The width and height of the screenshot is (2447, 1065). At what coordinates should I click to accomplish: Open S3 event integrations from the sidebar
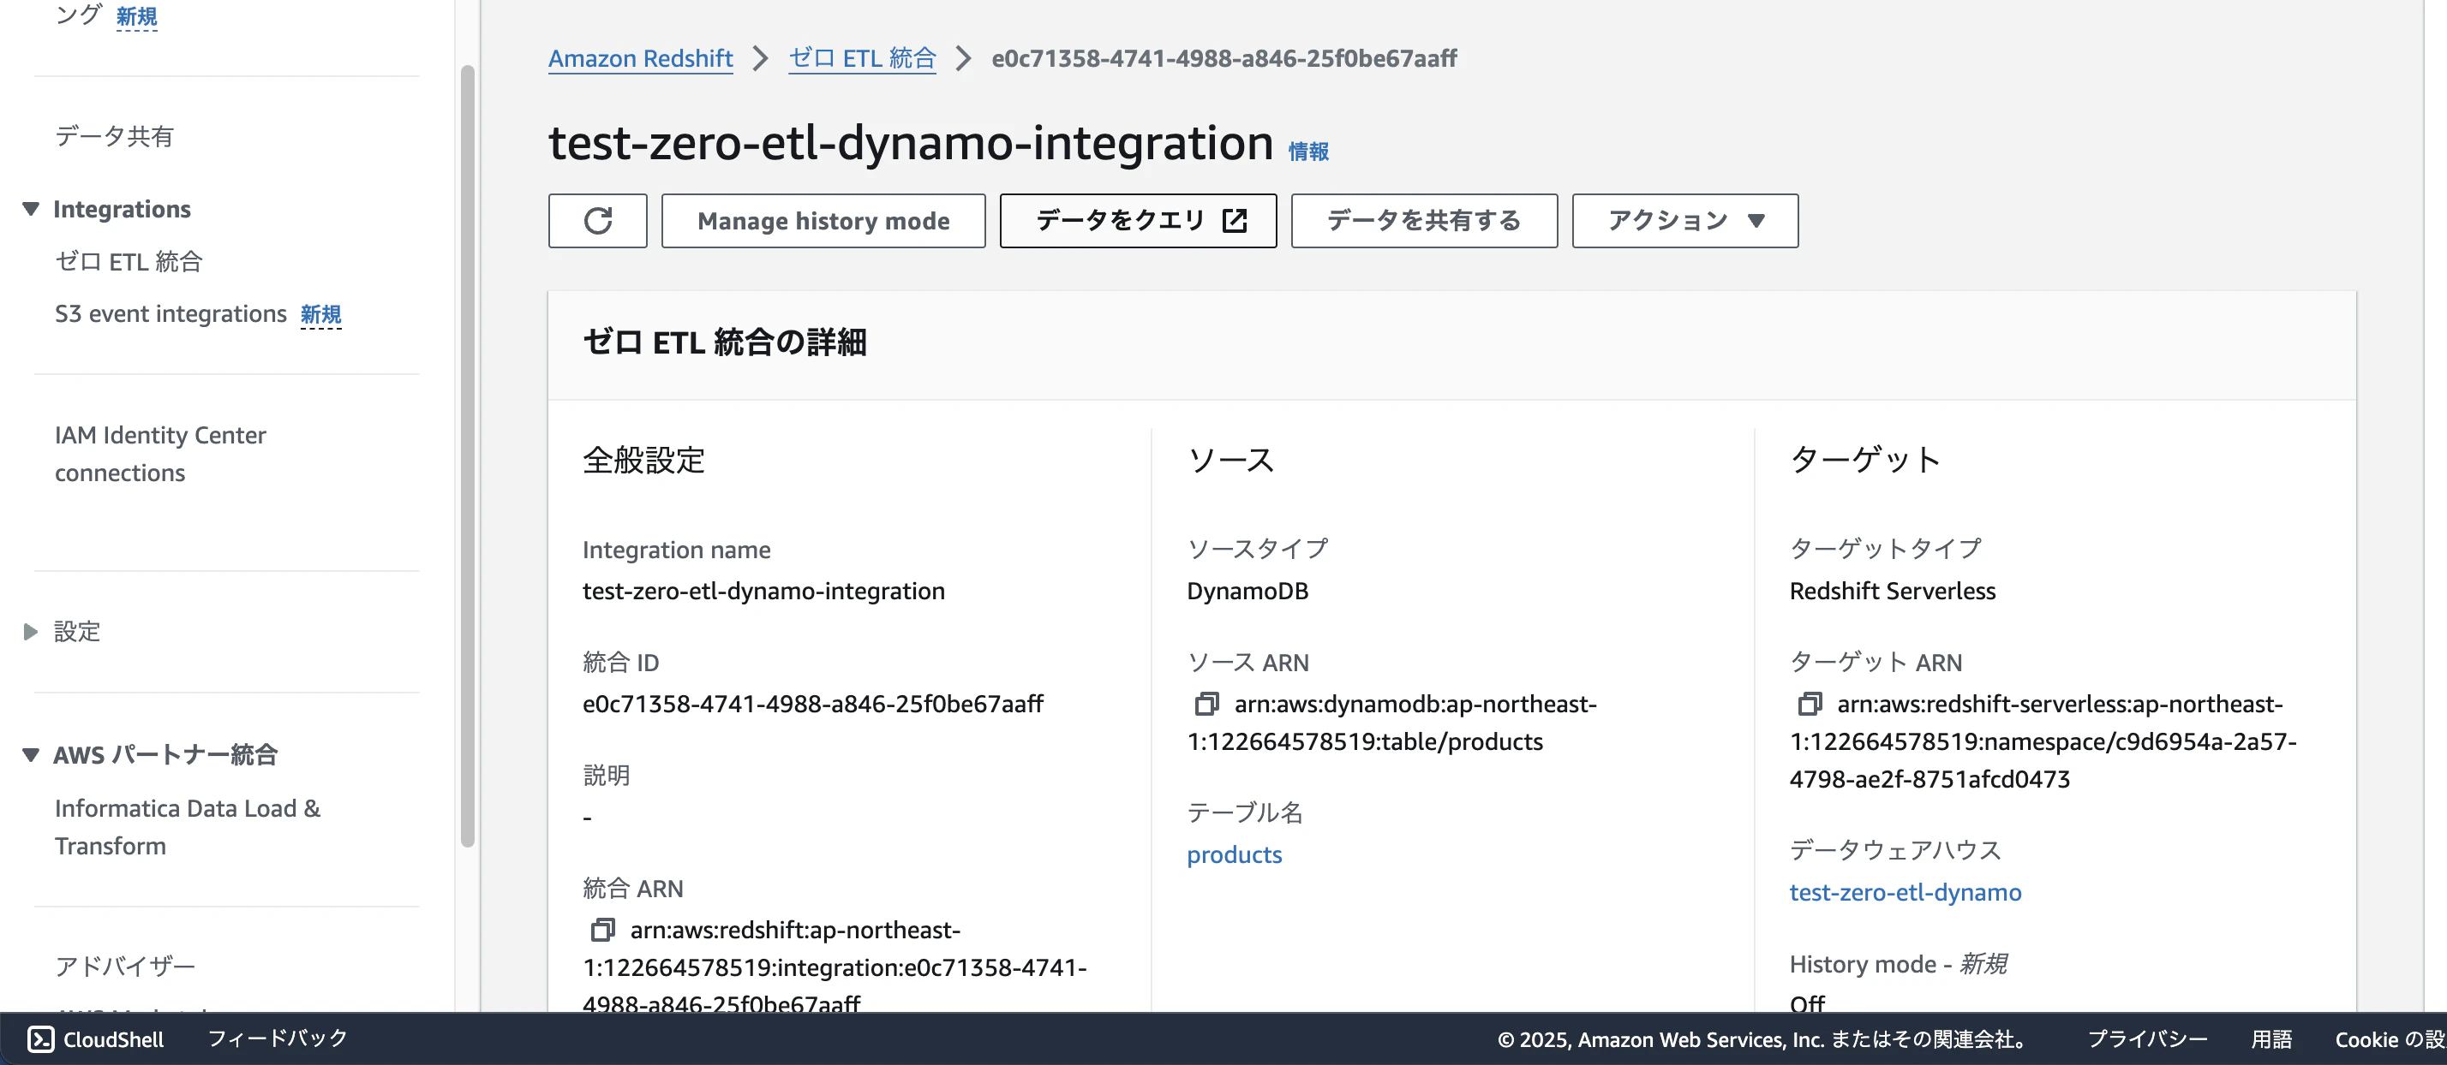tap(171, 312)
